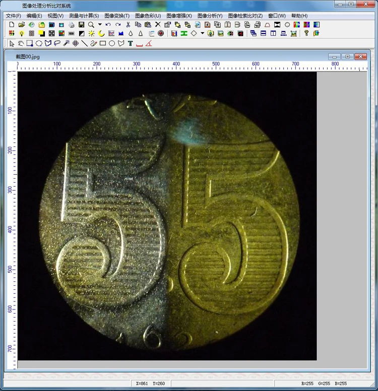Tile windows horizontally via toolbar icon
The height and width of the screenshot is (391, 378).
tap(264, 33)
